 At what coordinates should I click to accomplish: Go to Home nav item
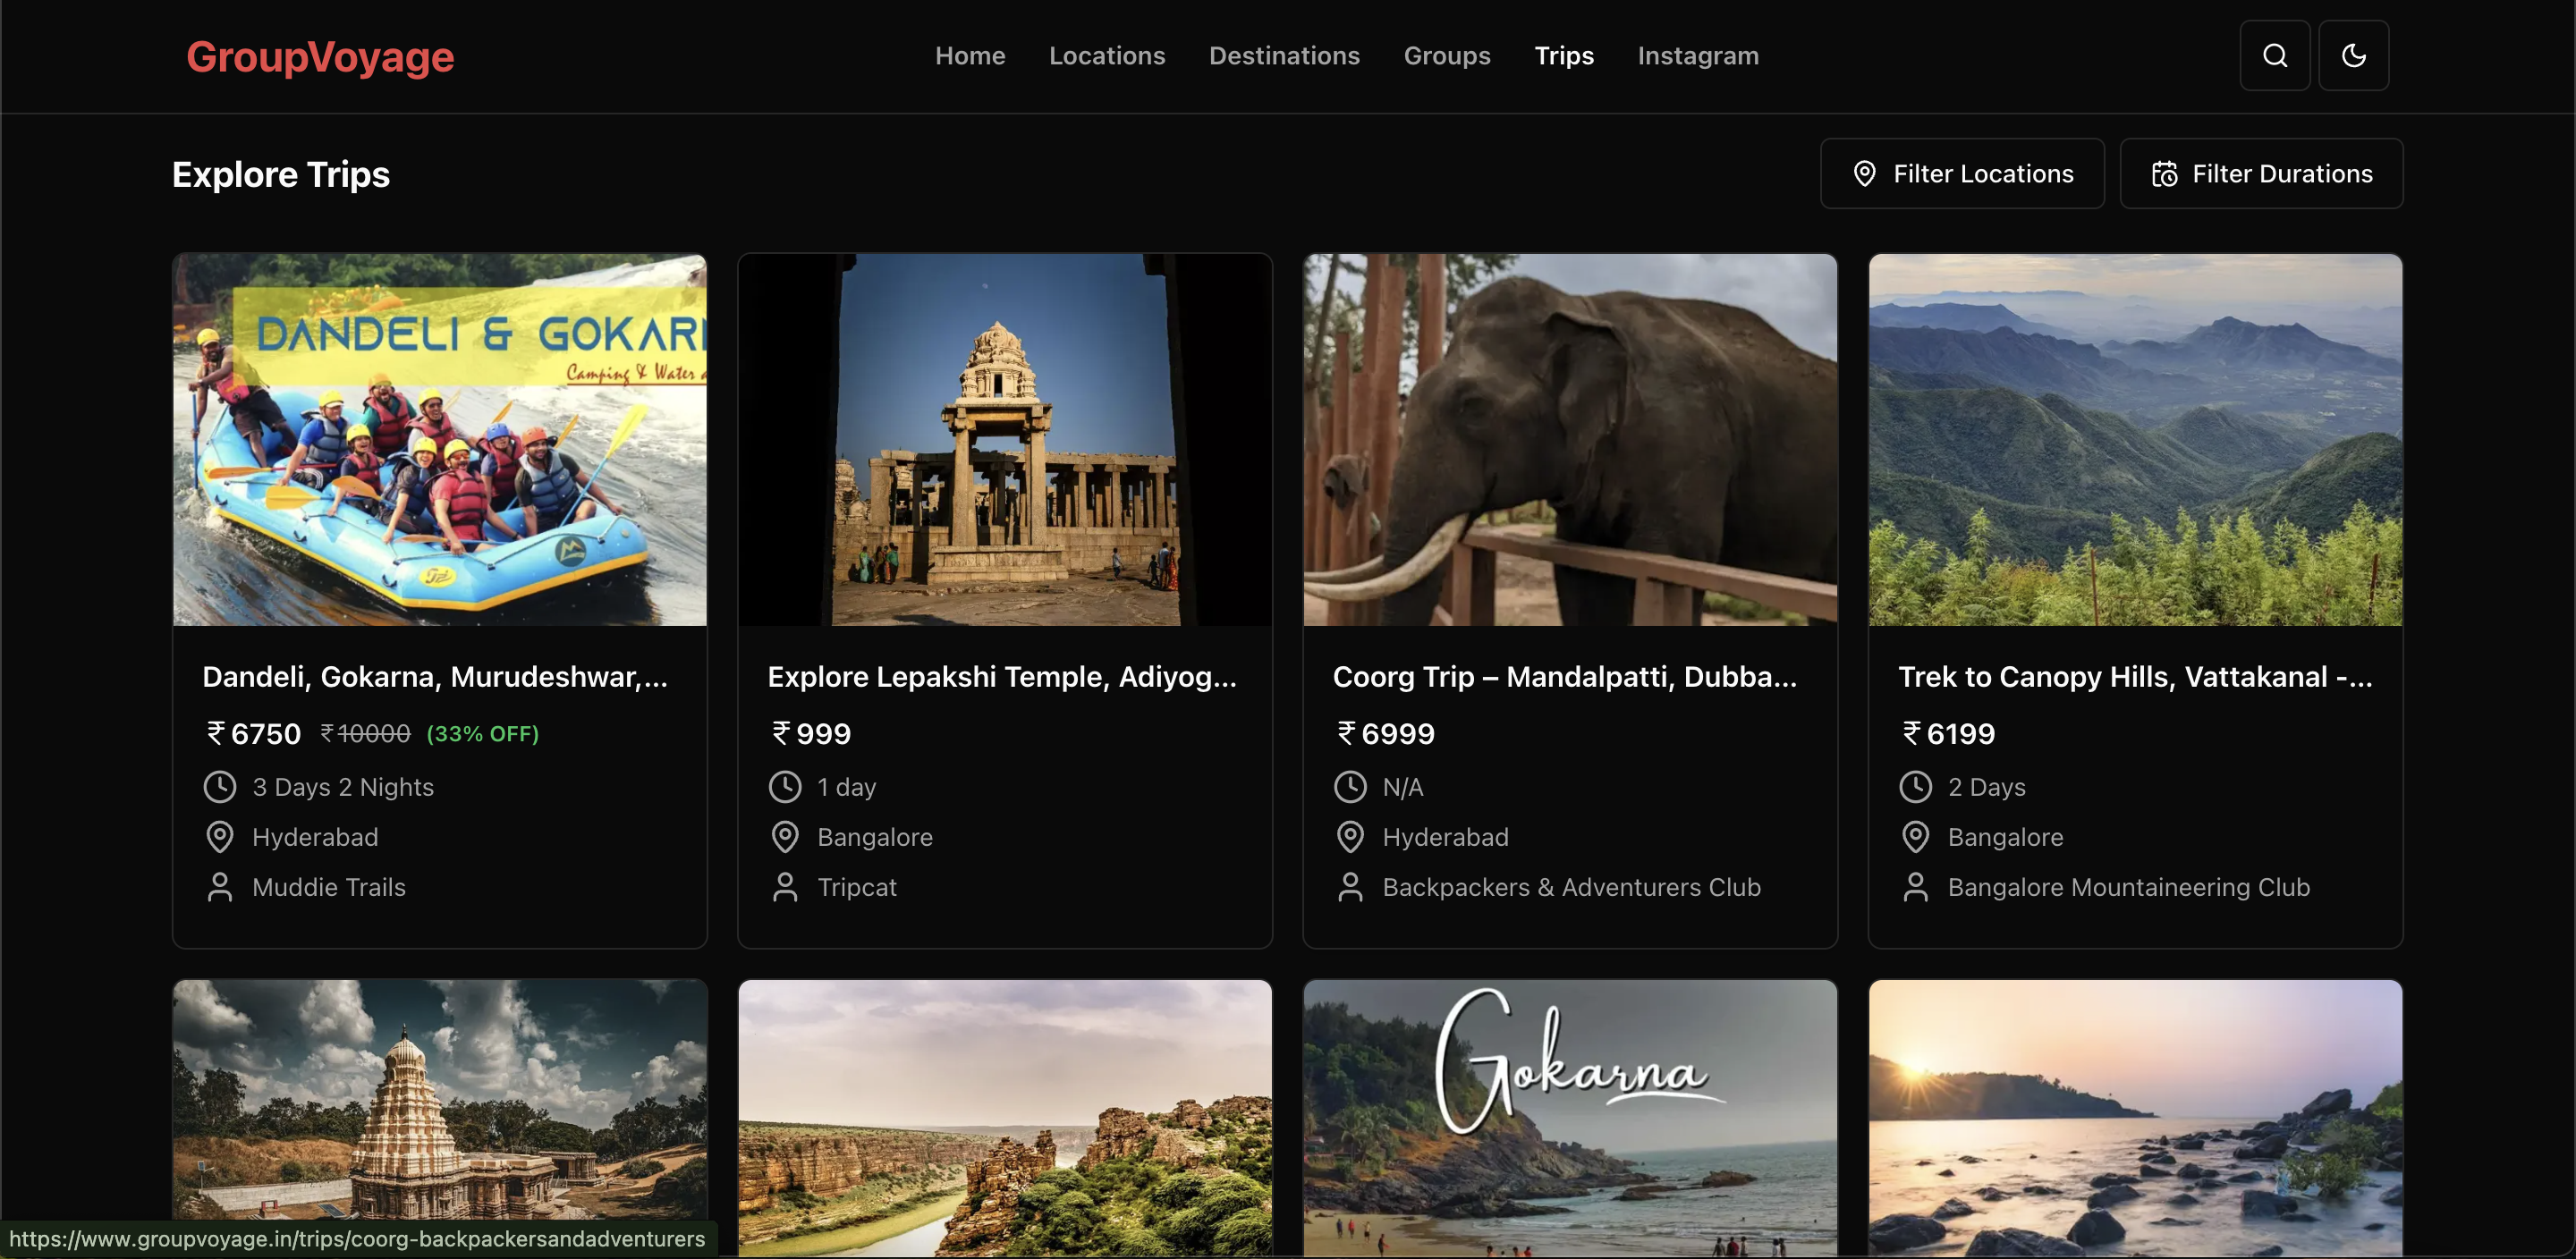pyautogui.click(x=970, y=56)
